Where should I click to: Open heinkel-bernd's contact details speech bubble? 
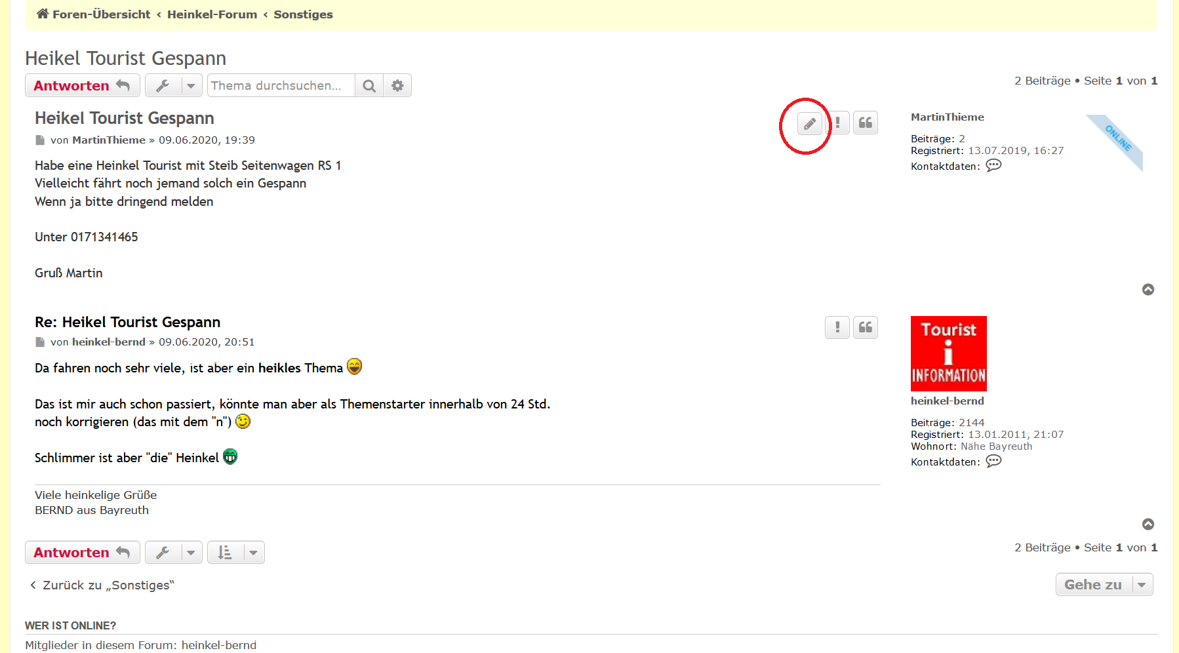tap(993, 461)
